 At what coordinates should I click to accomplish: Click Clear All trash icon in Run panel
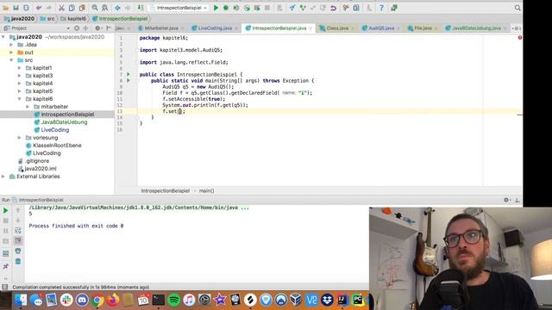pos(18,261)
